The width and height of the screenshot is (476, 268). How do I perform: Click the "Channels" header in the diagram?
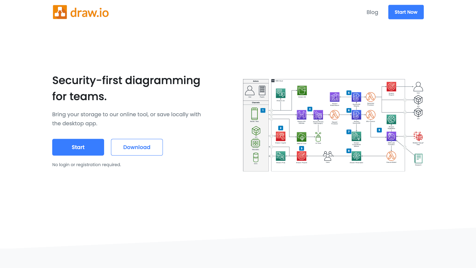coord(256,103)
